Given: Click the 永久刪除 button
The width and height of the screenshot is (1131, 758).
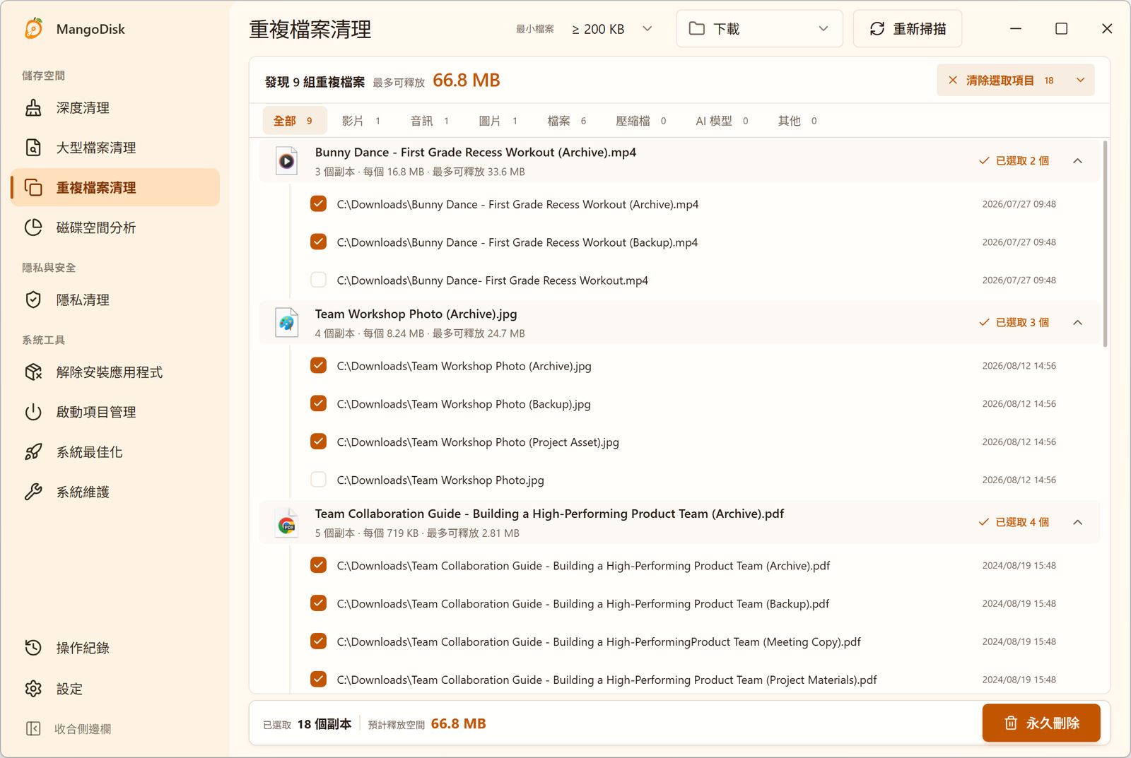Looking at the screenshot, I should point(1041,723).
